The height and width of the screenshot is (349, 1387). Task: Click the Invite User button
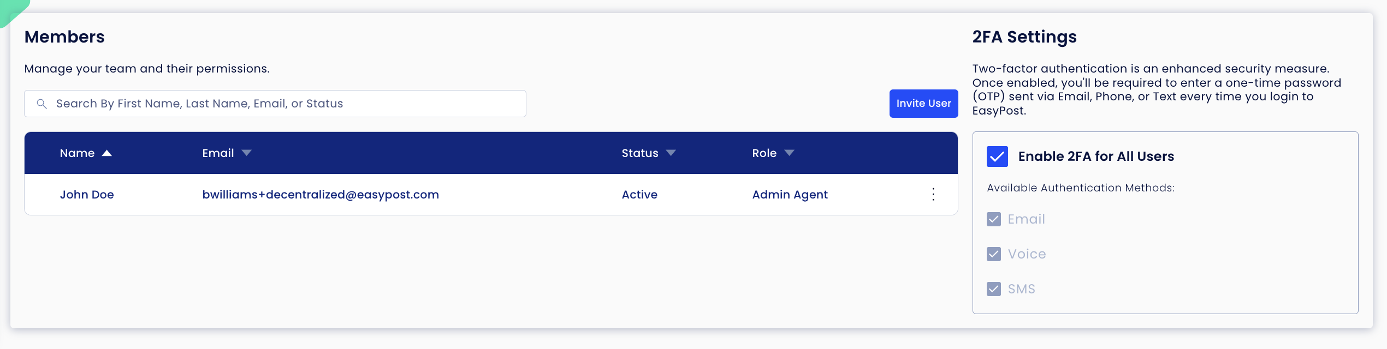coord(923,104)
